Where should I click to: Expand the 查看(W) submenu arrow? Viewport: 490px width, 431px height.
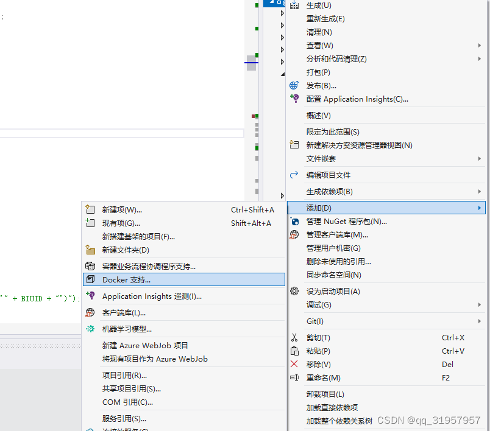click(x=481, y=45)
